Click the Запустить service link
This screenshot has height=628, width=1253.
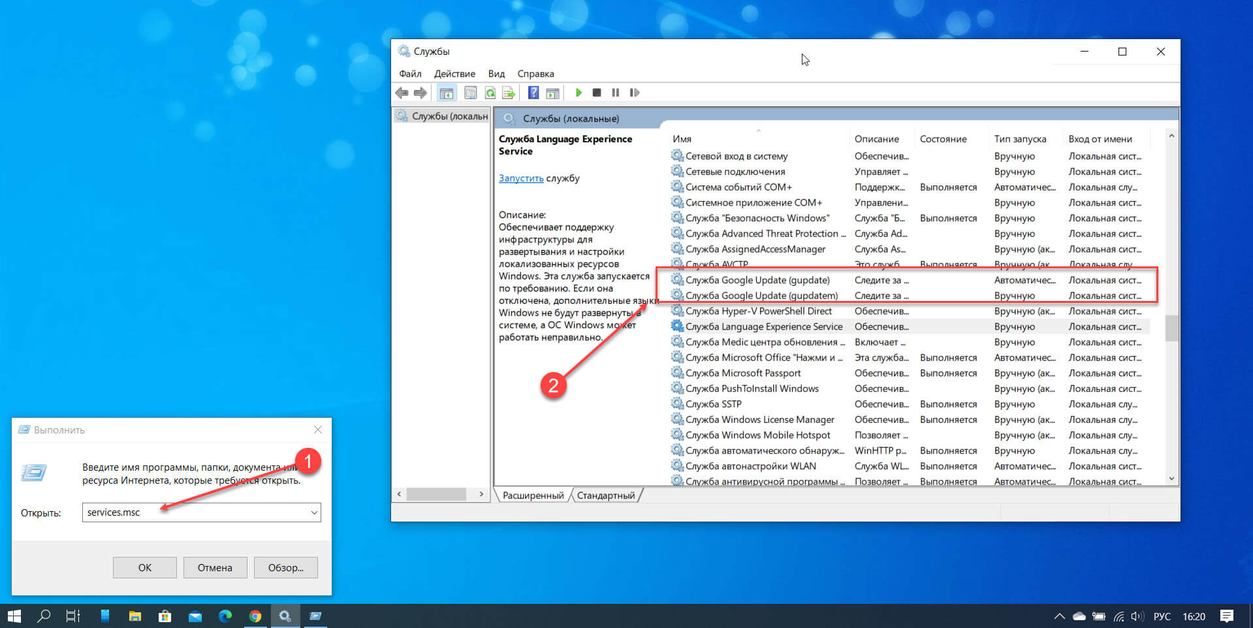(521, 178)
